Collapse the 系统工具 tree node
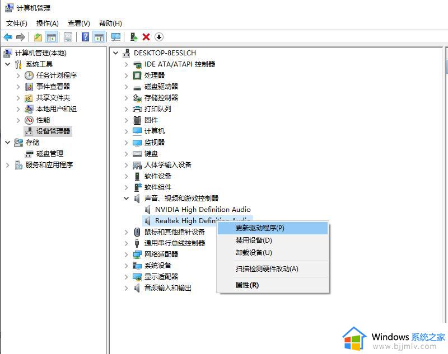Viewport: 448px width, 354px height. [8, 64]
